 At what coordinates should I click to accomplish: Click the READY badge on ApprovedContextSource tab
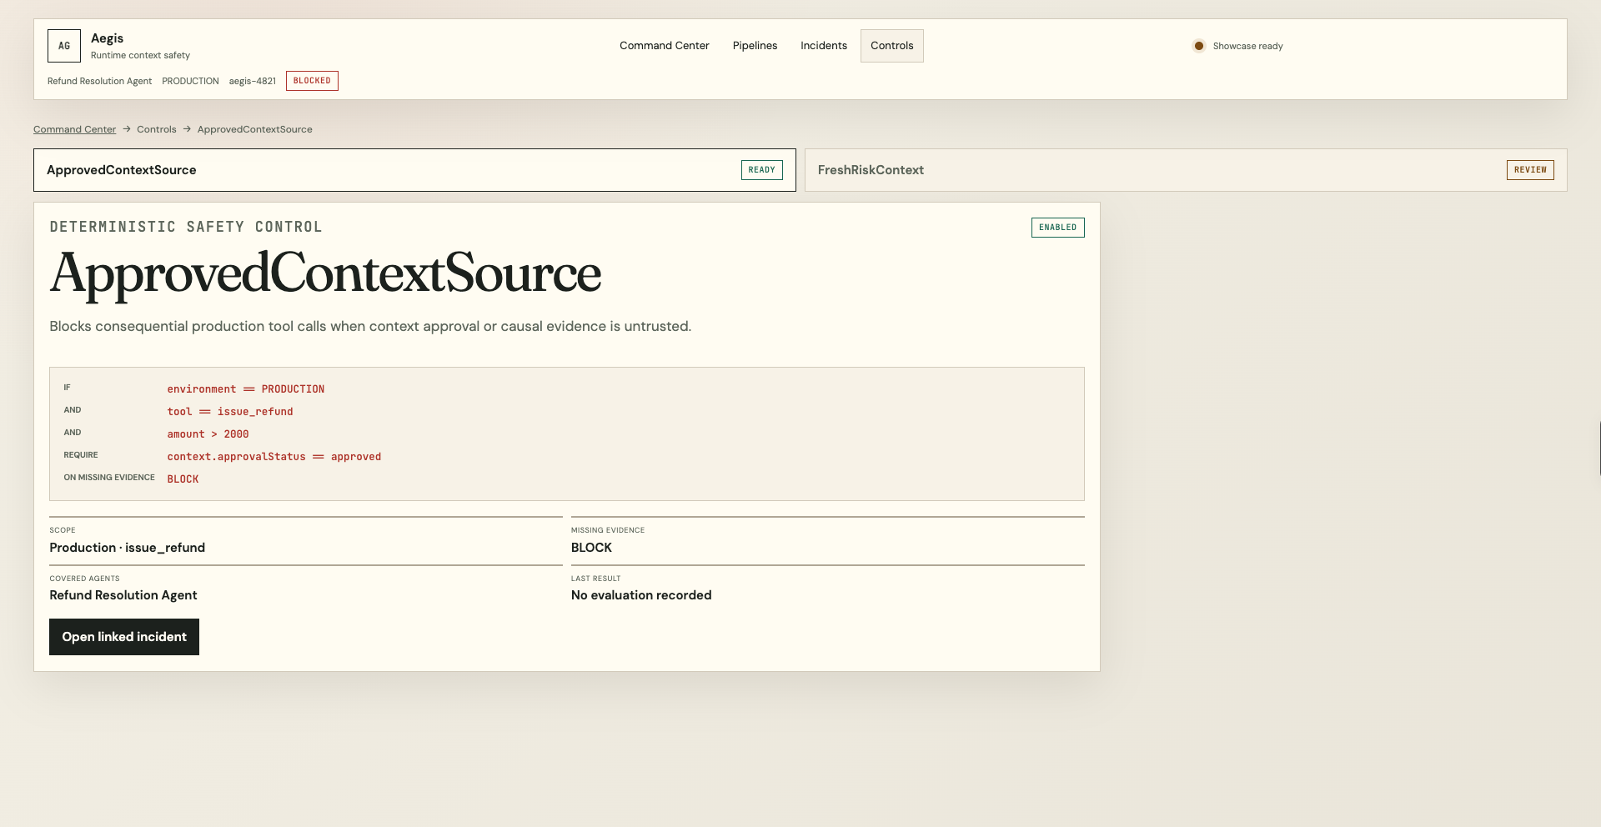click(761, 170)
